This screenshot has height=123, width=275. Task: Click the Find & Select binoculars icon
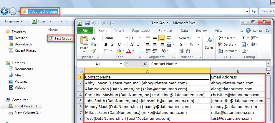pos(253,45)
